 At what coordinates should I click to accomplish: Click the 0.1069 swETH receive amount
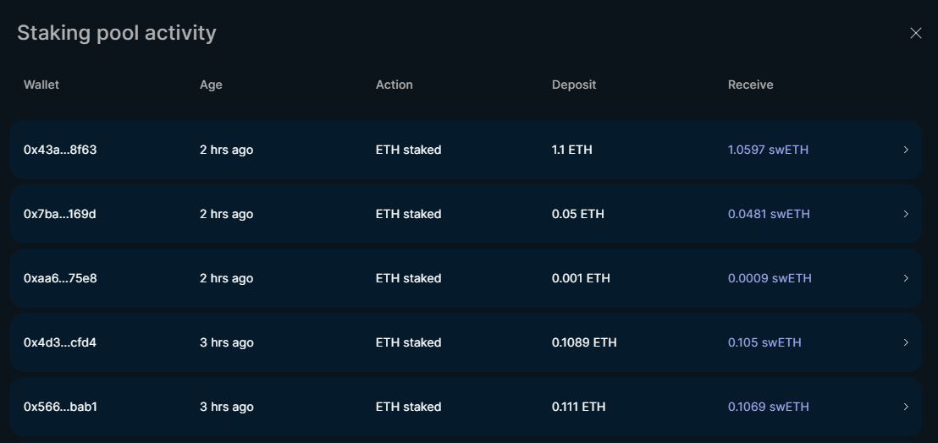pyautogui.click(x=768, y=407)
